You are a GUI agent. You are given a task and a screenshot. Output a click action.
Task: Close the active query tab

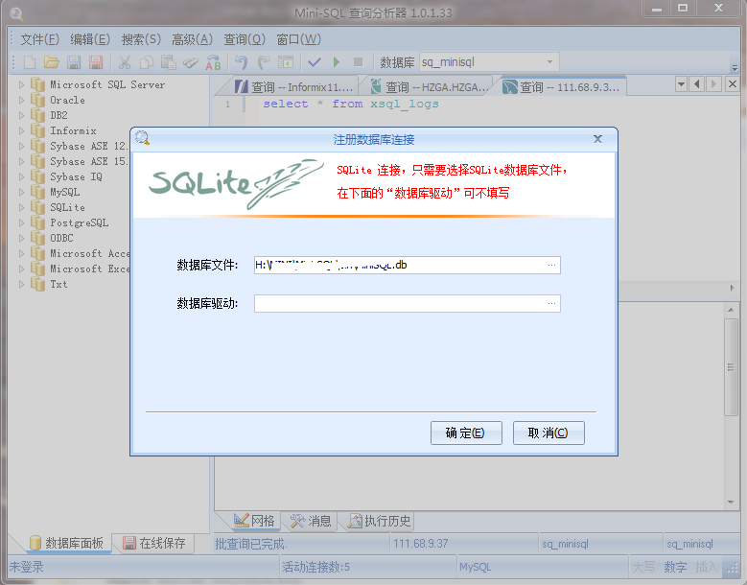click(733, 84)
